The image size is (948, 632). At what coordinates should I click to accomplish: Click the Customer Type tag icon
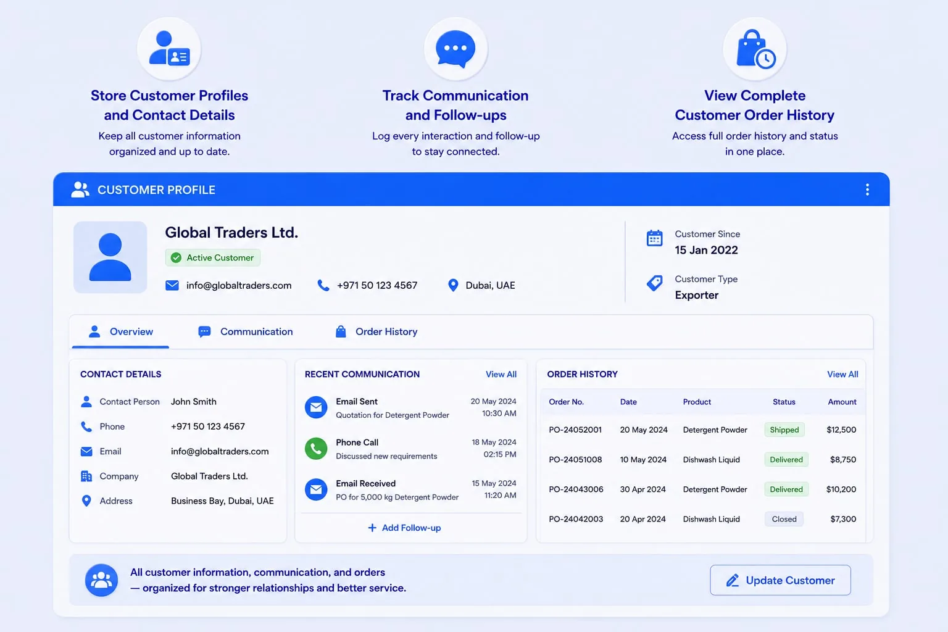(x=654, y=283)
